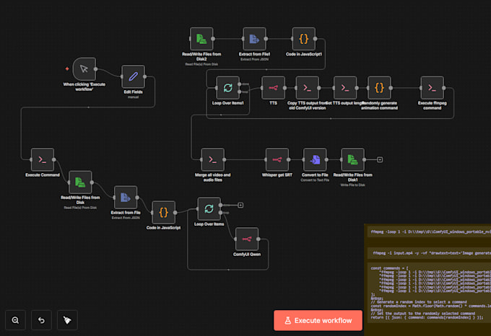
Task: Open the Read/Write Files from Disk node
Action: (x=80, y=182)
